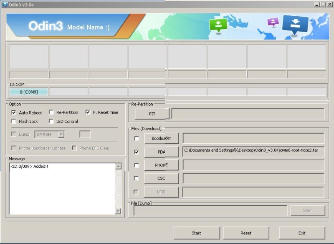334x244 pixels.
Task: Click the green download badge in the banner
Action: (218, 24)
